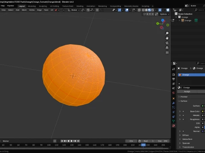Open the Physics properties tab
The width and height of the screenshot is (205, 153).
pos(173,112)
